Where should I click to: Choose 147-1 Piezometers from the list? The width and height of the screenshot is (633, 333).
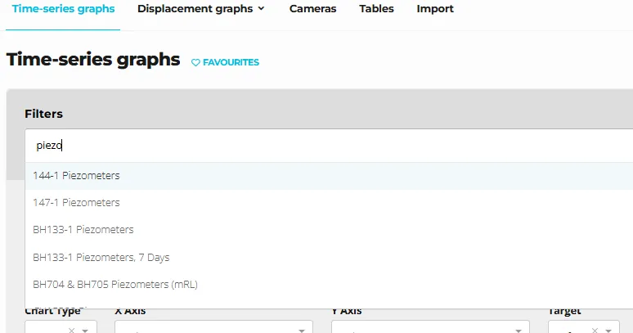[77, 202]
